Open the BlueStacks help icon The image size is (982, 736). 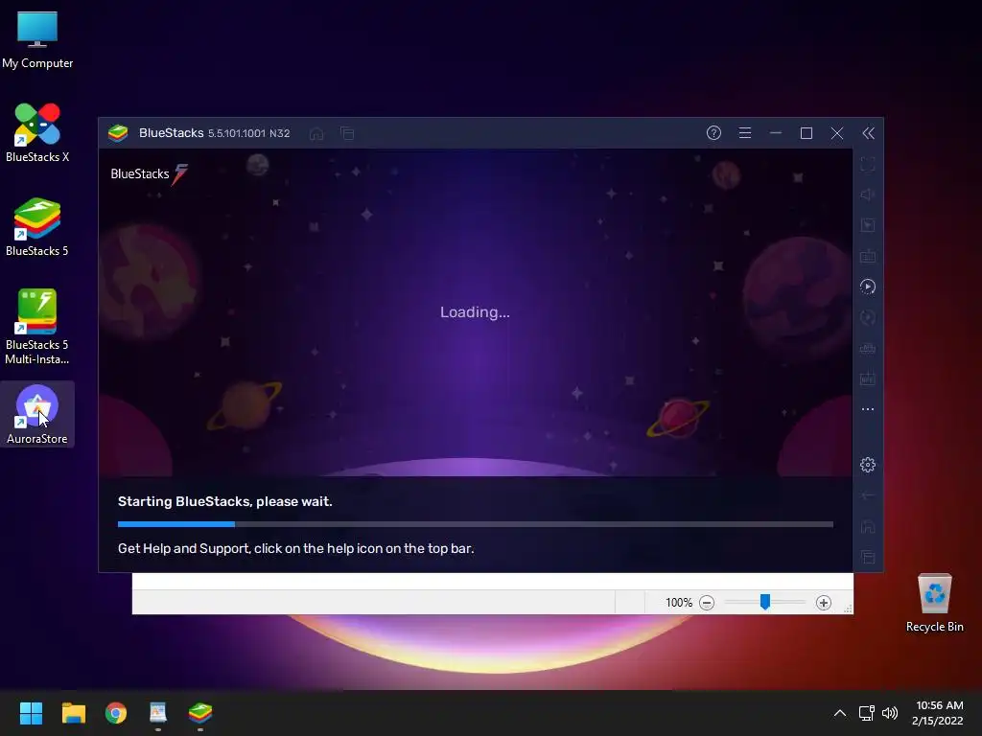coord(713,132)
